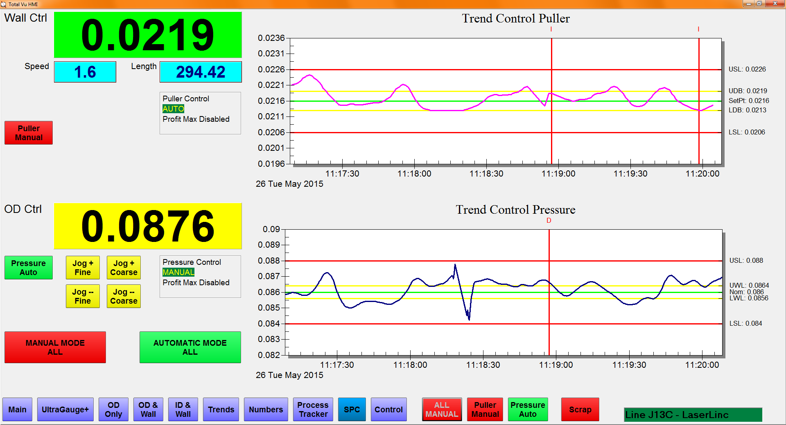Click ALL MANUAL in bottom bar
Screen dimensions: 786x425
[442, 409]
